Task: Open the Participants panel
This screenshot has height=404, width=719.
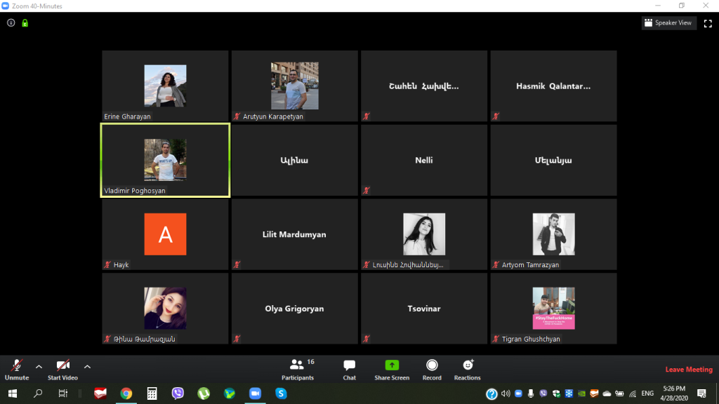Action: [298, 370]
